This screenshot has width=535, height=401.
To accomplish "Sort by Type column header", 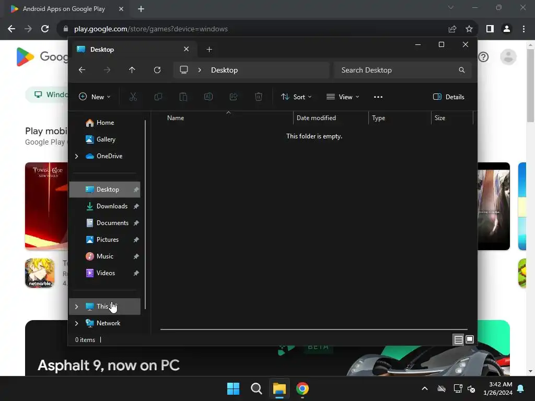I will (x=400, y=118).
